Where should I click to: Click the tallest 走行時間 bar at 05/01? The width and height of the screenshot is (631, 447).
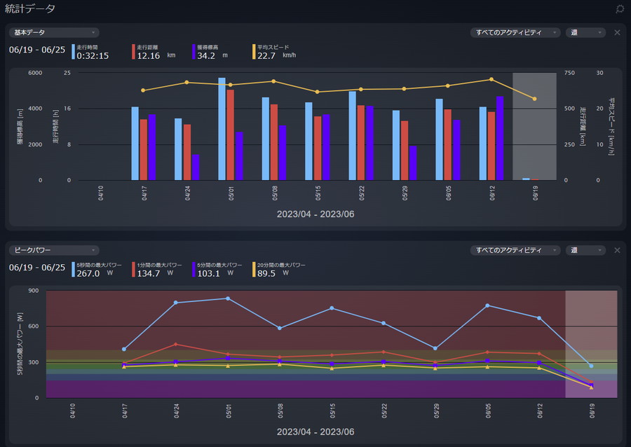click(222, 129)
